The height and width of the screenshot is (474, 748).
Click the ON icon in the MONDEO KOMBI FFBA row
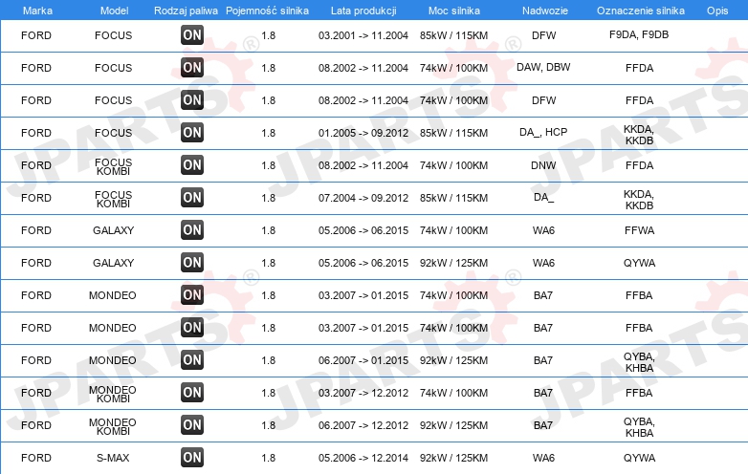pos(192,392)
